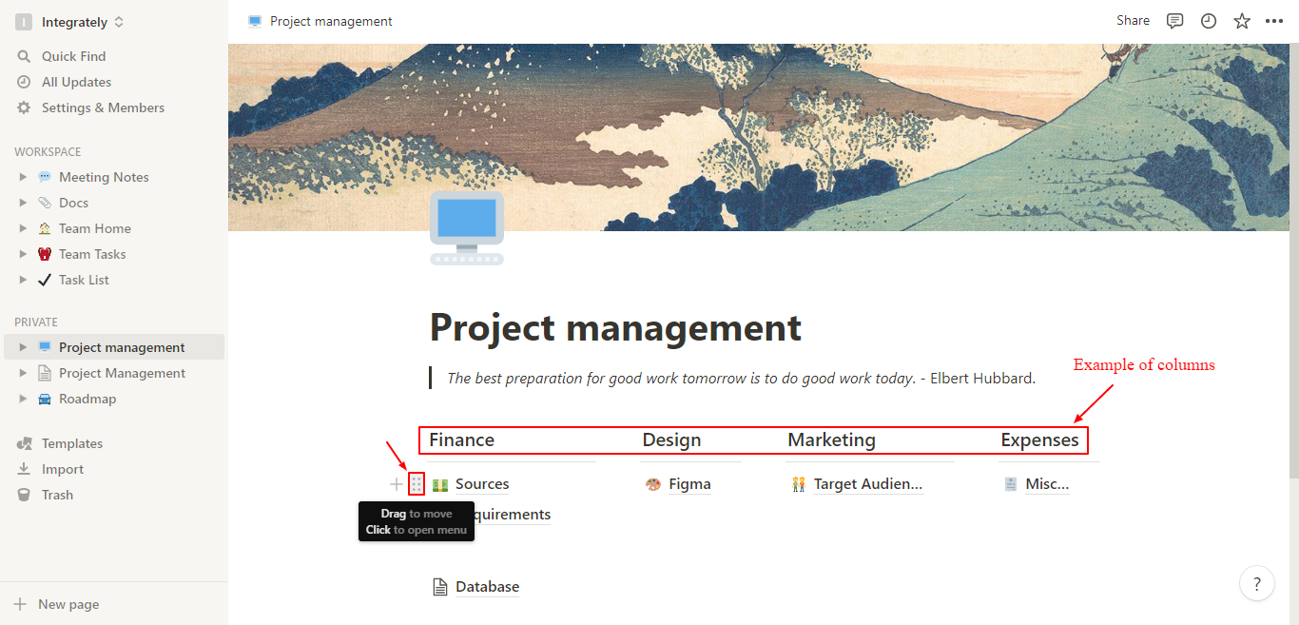The width and height of the screenshot is (1299, 625).
Task: Open page updates clock icon
Action: pyautogui.click(x=1209, y=21)
